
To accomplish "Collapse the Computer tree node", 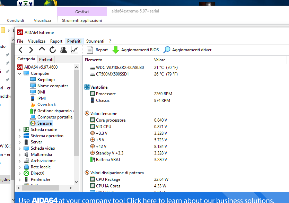I will 19,73.
